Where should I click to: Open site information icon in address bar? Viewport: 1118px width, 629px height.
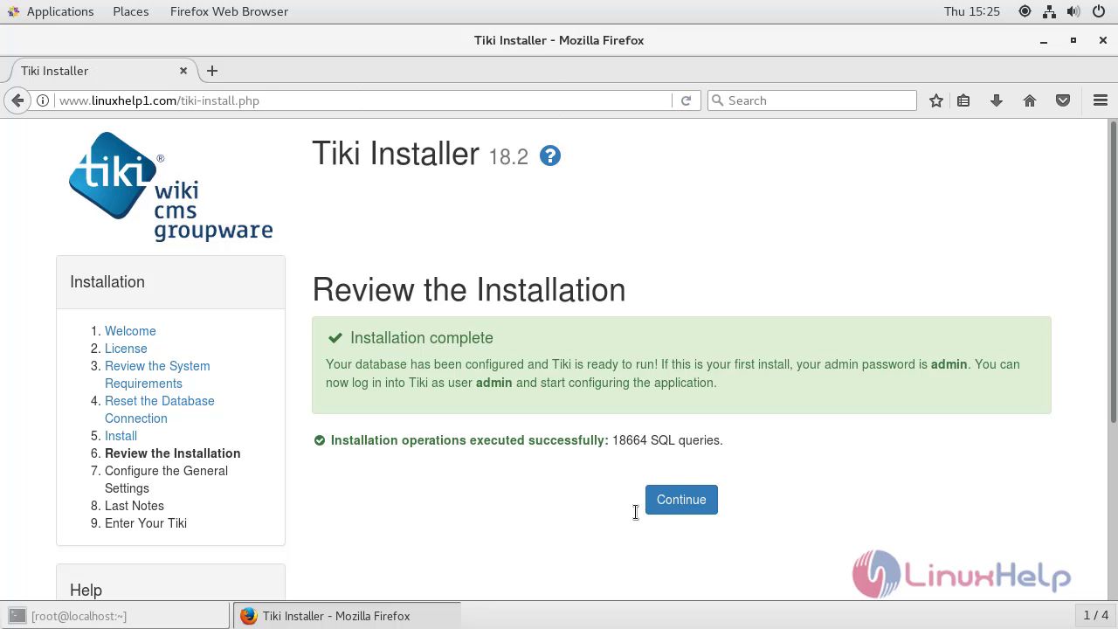tap(43, 100)
